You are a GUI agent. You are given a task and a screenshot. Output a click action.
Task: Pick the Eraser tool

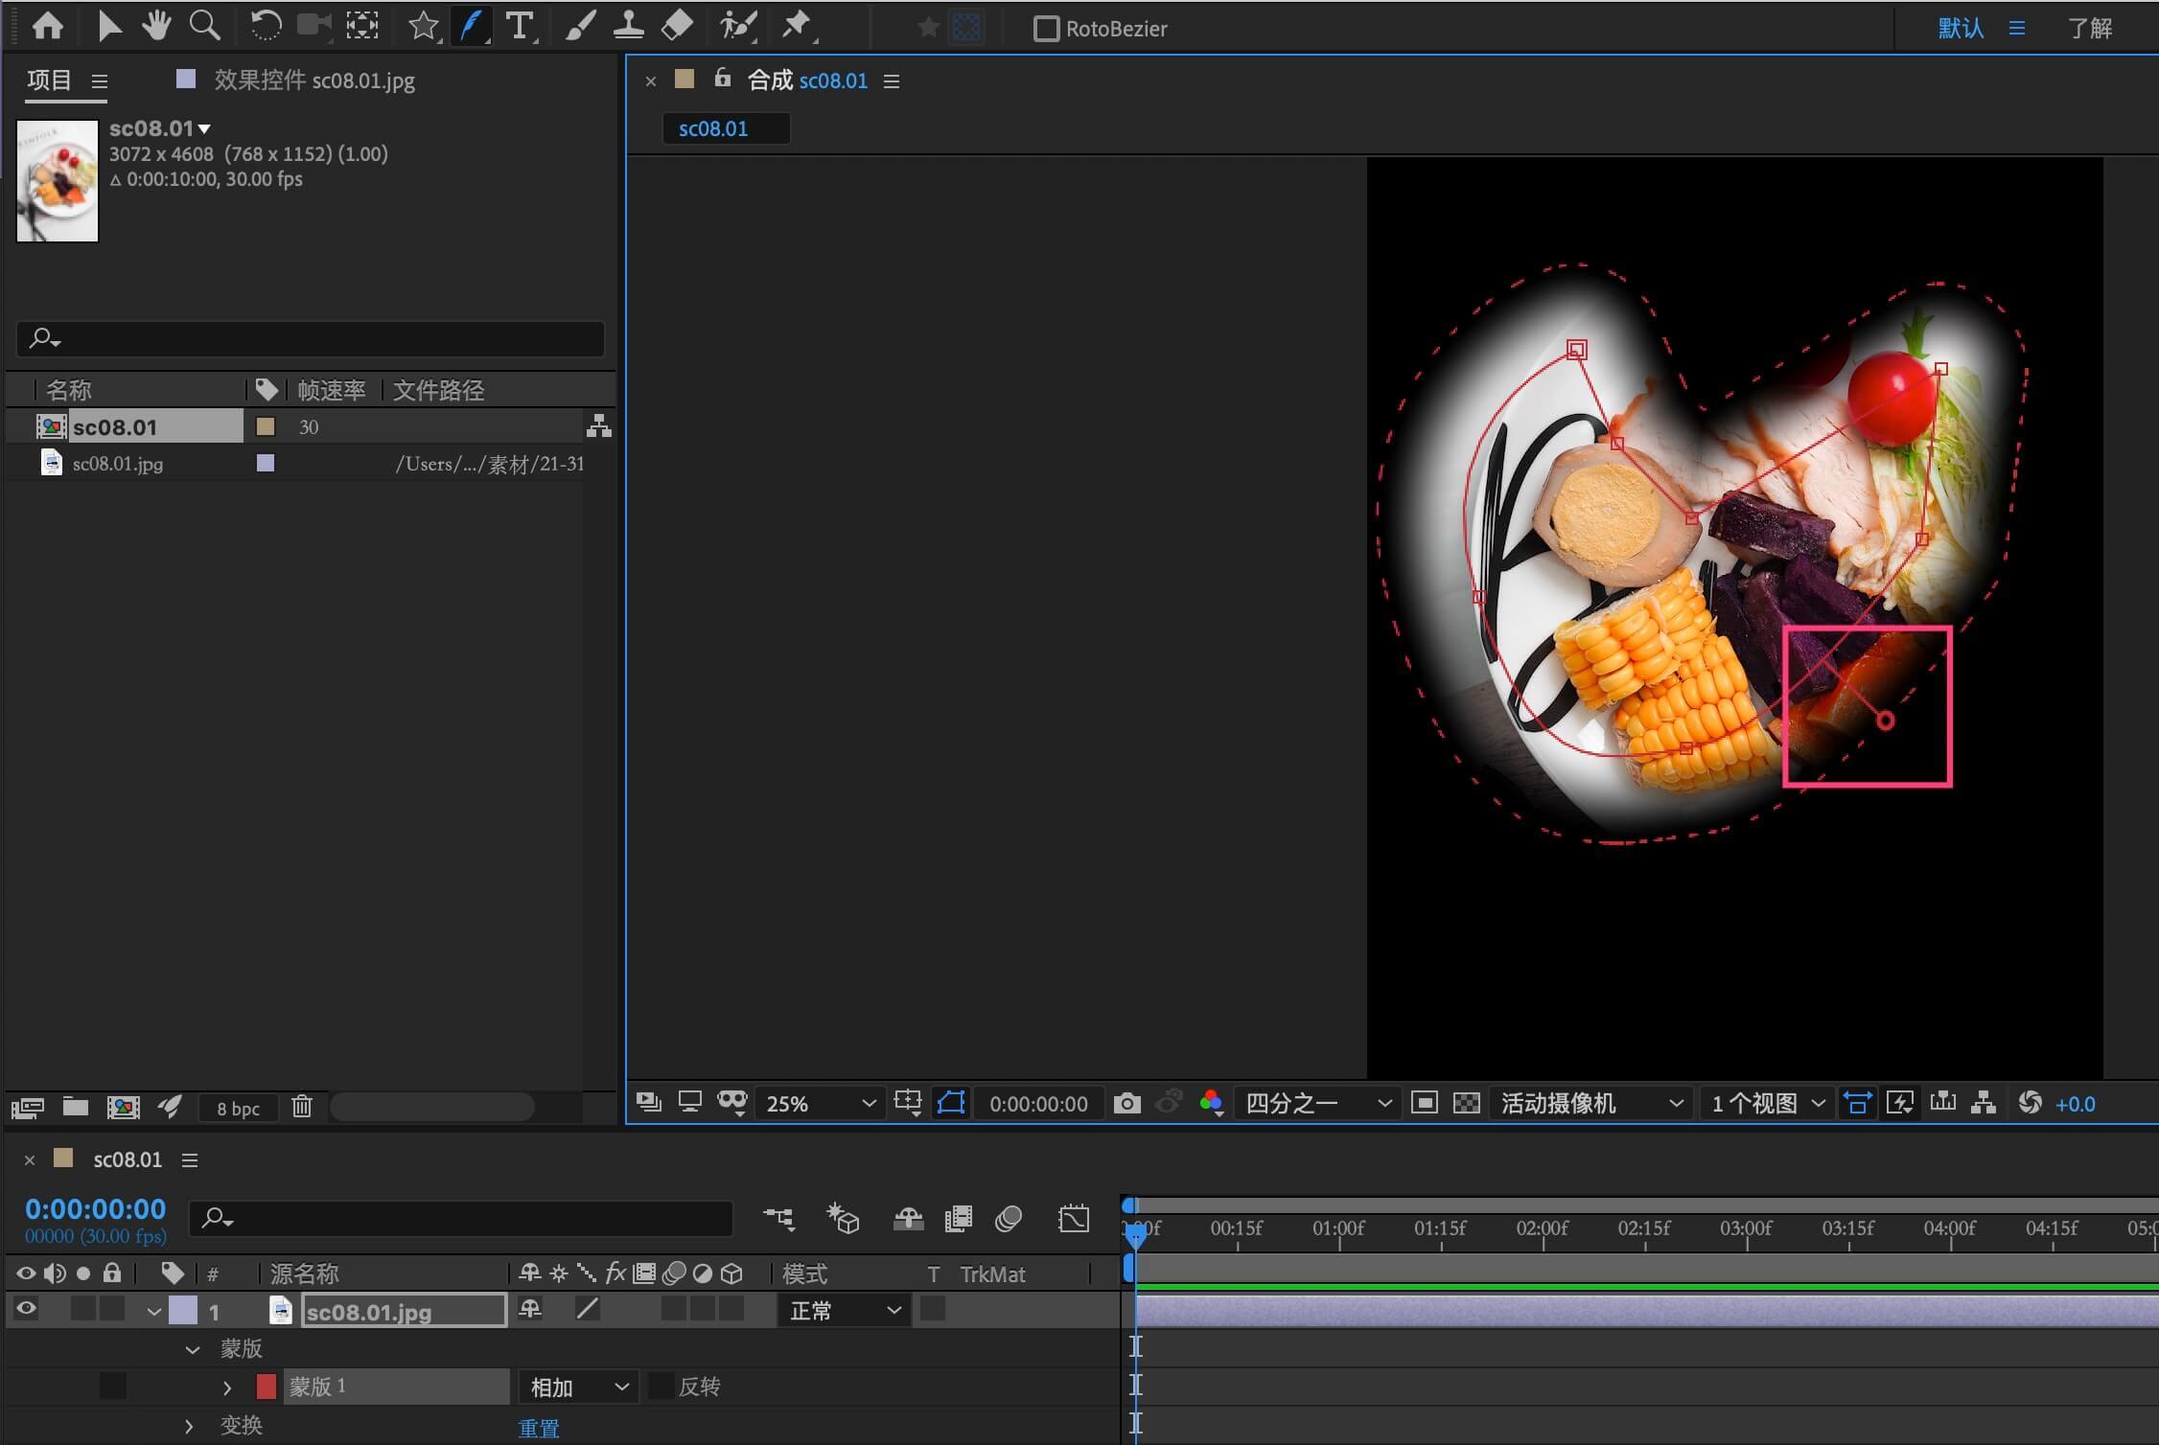tap(677, 26)
